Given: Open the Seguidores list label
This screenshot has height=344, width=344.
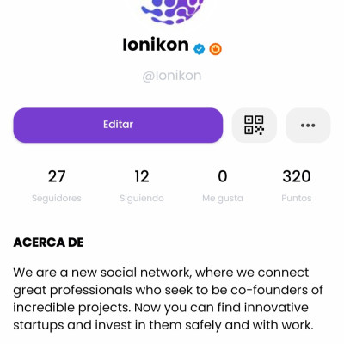Looking at the screenshot, I should (57, 198).
